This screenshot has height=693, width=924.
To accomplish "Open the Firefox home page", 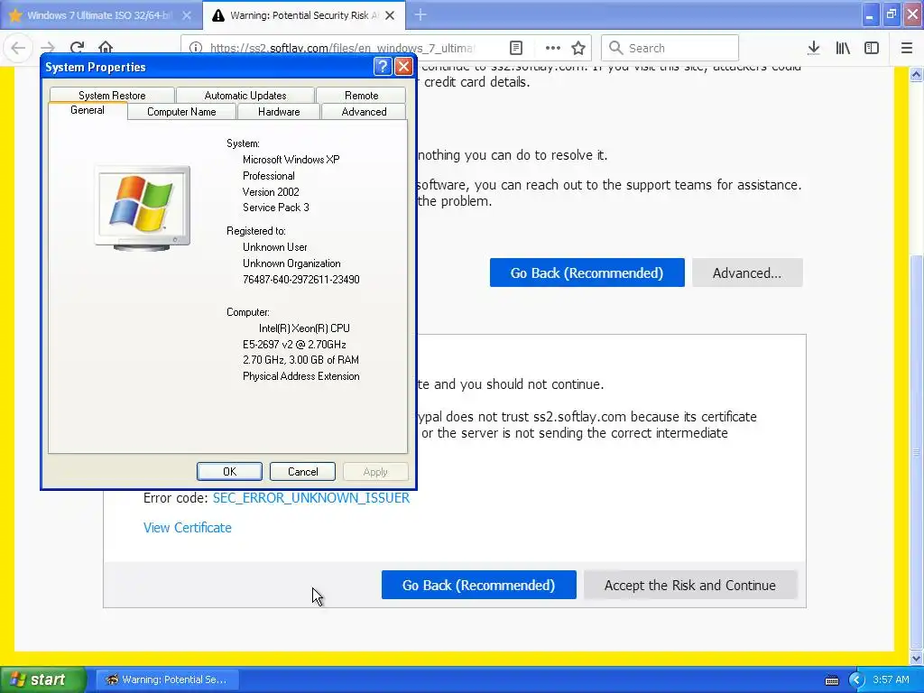I will (x=106, y=48).
